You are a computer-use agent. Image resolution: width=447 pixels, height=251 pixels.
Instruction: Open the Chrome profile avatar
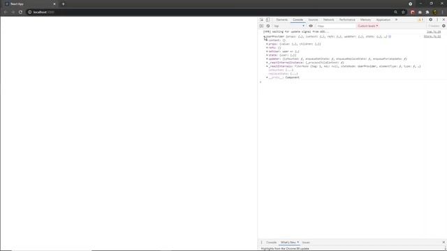point(434,12)
